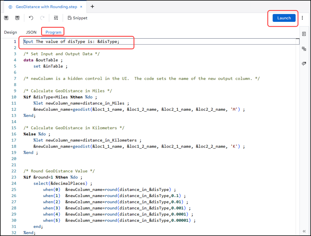Click the custom step icon in the file tab
Image resolution: width=311 pixels, height=236 pixels.
[x=10, y=7]
